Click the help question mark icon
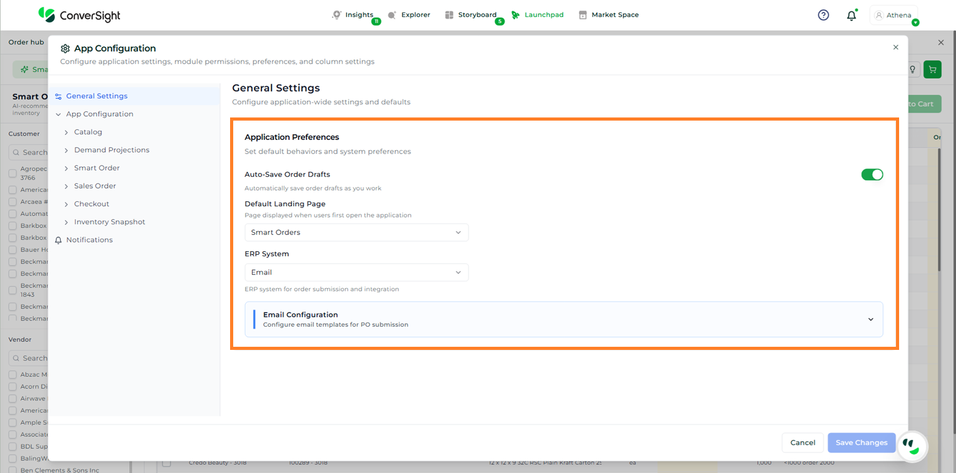This screenshot has height=473, width=956. point(823,15)
